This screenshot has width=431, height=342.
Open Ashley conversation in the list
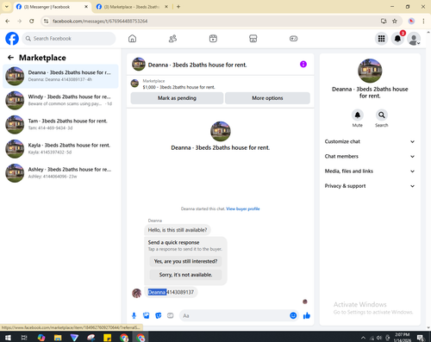pos(60,173)
